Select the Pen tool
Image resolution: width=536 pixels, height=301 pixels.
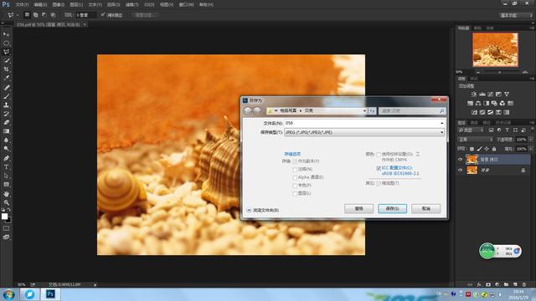(x=6, y=158)
